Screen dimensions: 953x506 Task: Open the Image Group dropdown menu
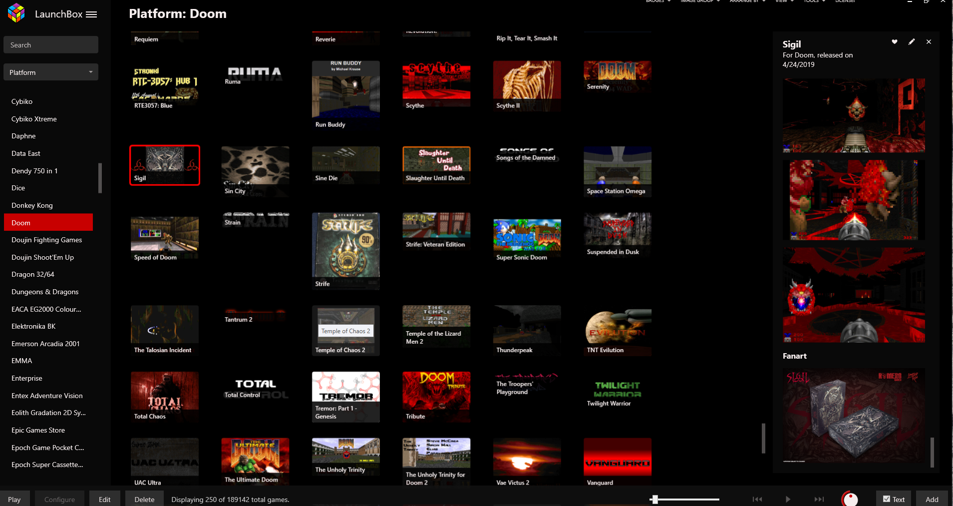(700, 1)
